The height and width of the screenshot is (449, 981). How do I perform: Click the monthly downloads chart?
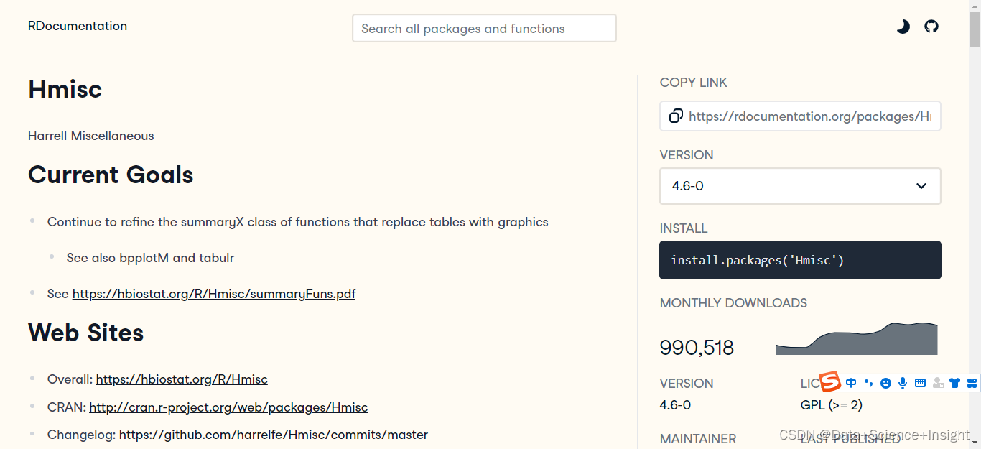(x=856, y=339)
